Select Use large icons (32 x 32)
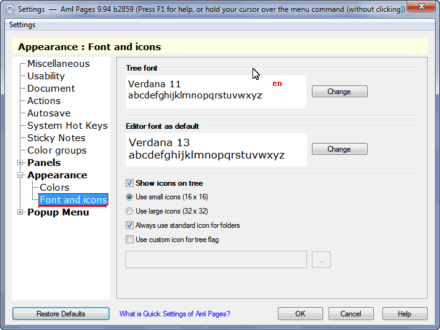The width and height of the screenshot is (440, 330). (x=129, y=211)
